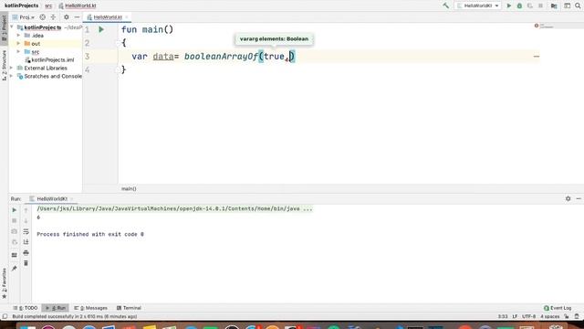Click the Run with Coverage toolbar icon
This screenshot has height=329, width=584.
(x=529, y=5)
